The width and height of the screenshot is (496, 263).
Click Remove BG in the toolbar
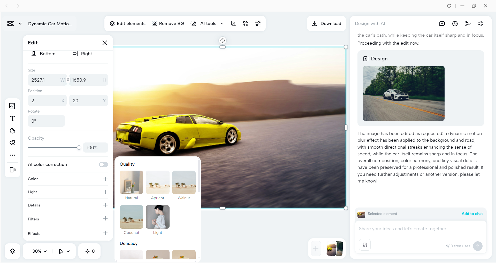coord(168,23)
